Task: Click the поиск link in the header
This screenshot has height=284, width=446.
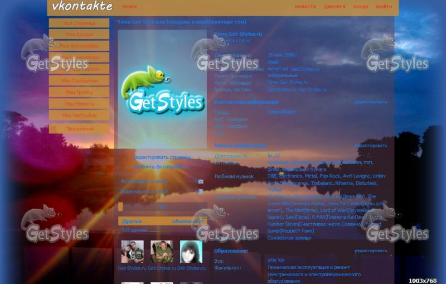Action: (129, 7)
